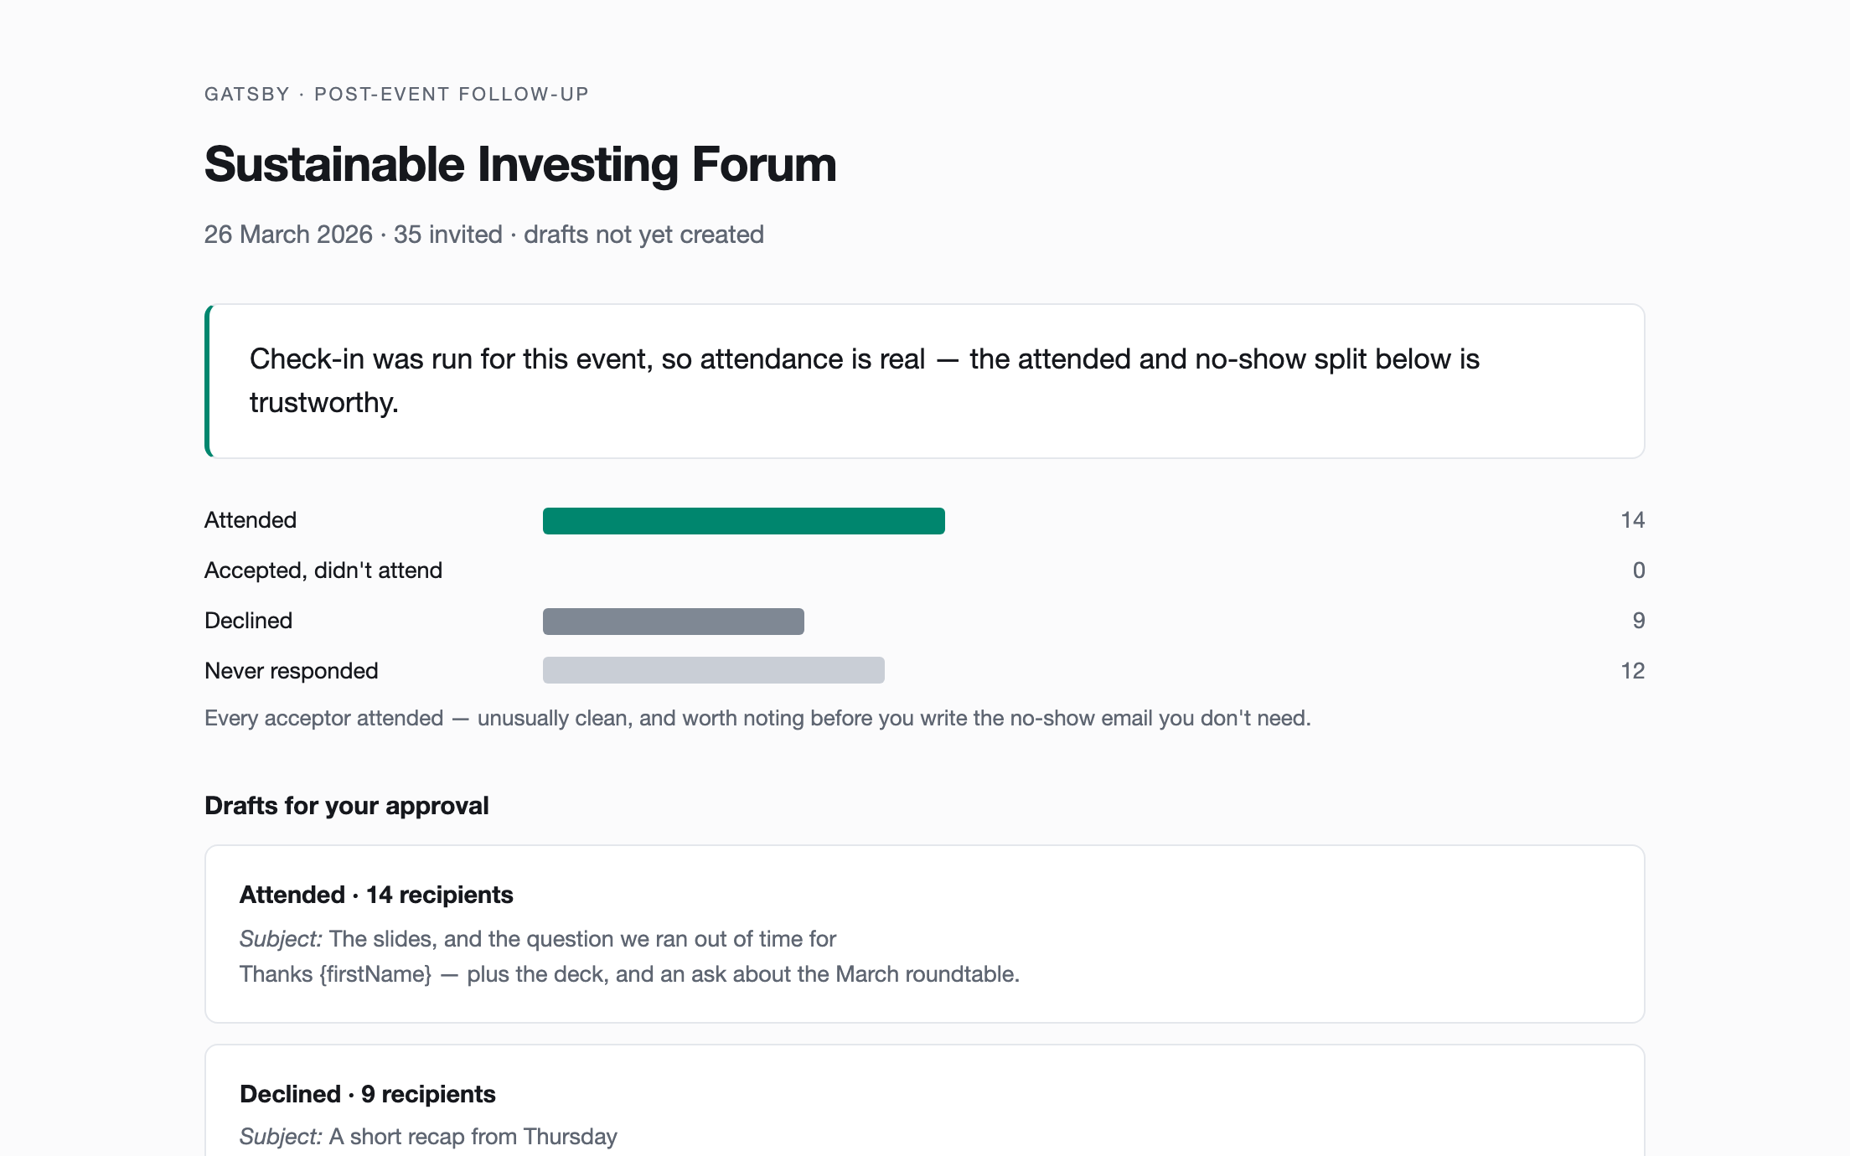This screenshot has height=1156, width=1850.
Task: Select the Accepted, didn't attend row label
Action: (x=323, y=570)
